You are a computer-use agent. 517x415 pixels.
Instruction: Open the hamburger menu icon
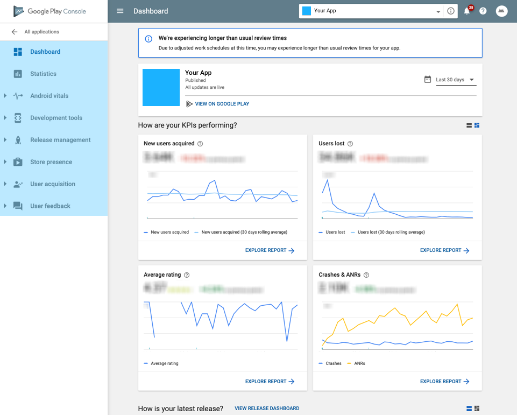120,11
